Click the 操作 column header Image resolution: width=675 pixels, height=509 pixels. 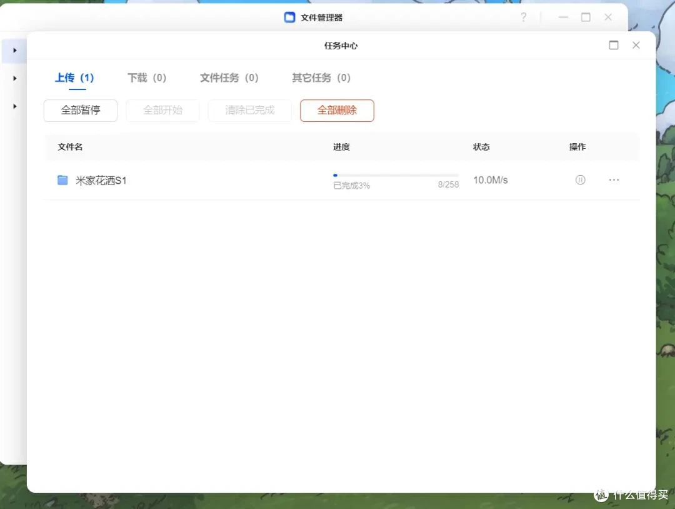click(577, 147)
